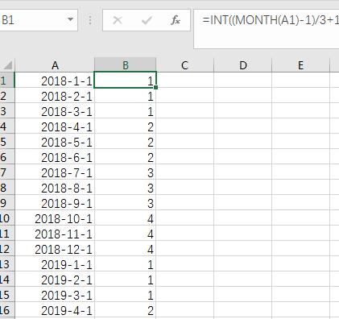Click the formula bar options dots

(x=90, y=20)
